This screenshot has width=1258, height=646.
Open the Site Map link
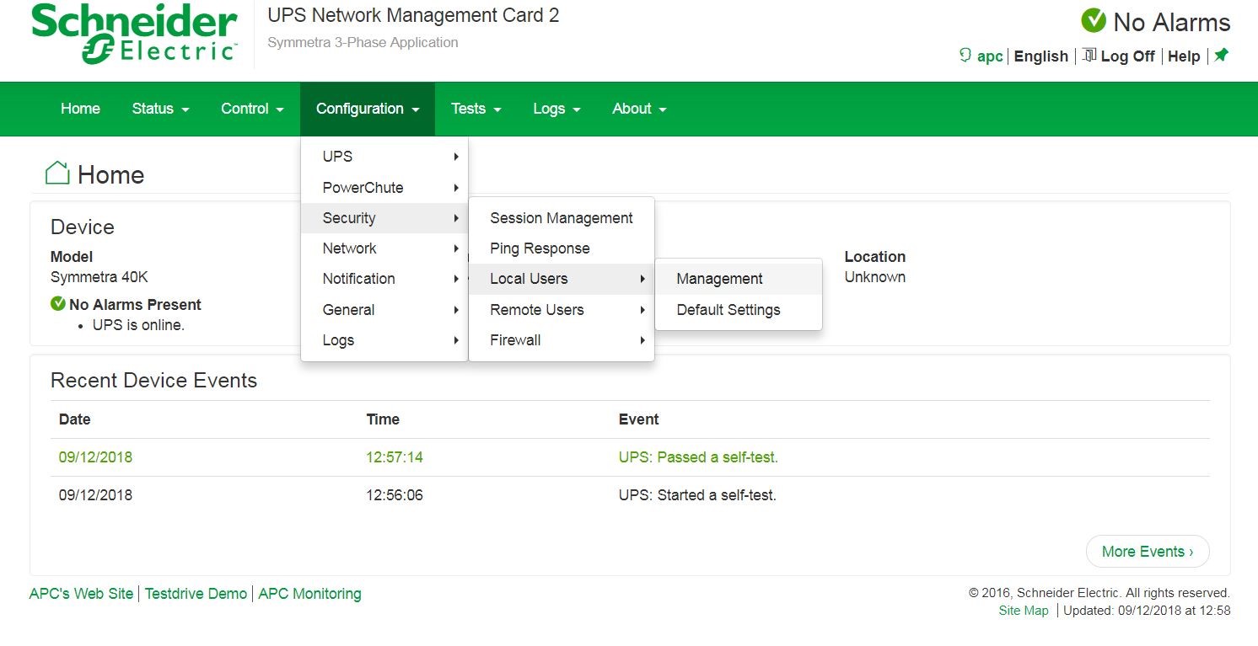point(1024,611)
